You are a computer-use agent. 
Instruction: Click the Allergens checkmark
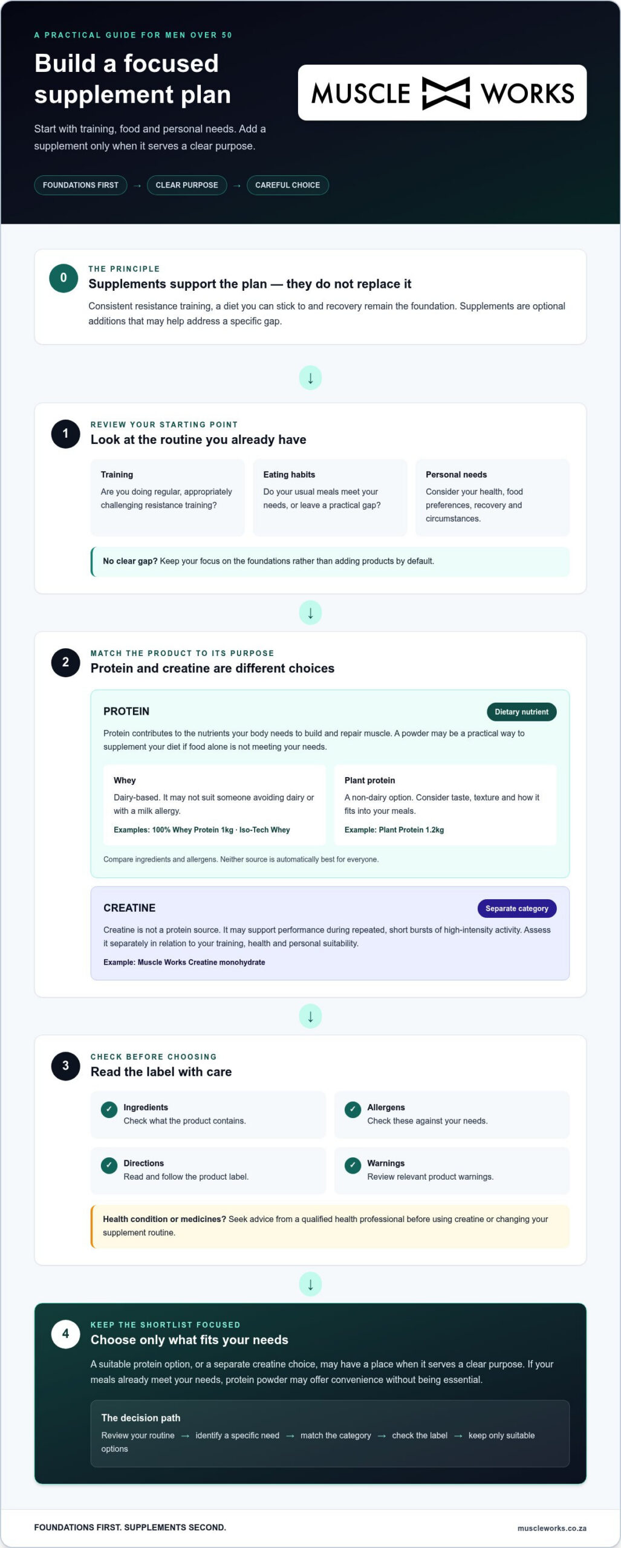pyautogui.click(x=353, y=1109)
